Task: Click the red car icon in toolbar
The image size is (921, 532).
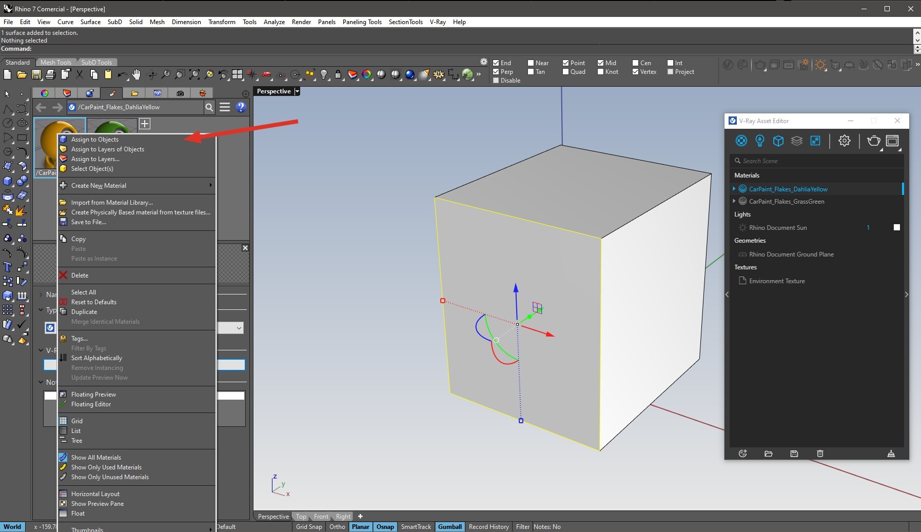Action: point(266,74)
